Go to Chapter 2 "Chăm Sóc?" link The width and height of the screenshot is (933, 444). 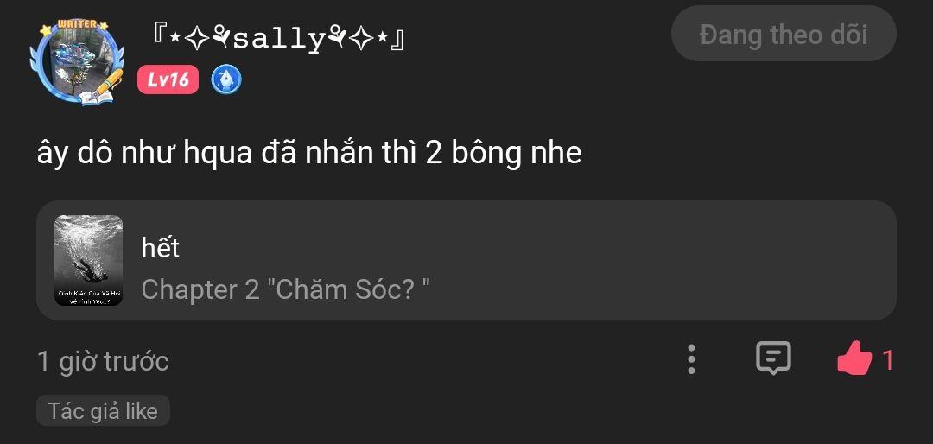286,289
